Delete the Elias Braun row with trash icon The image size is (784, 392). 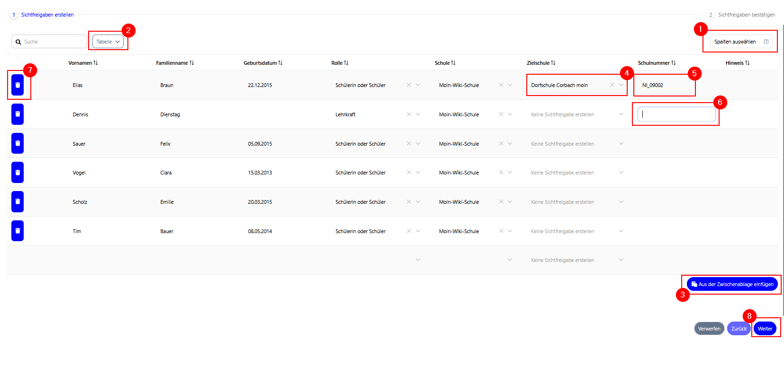pyautogui.click(x=18, y=85)
